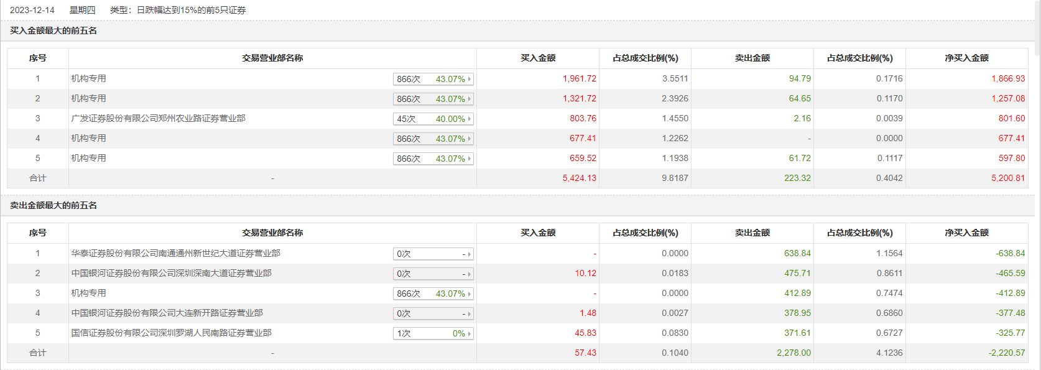
Task: Open 中国银河证券深圳深南大道证券营业部 link
Action: (x=171, y=273)
